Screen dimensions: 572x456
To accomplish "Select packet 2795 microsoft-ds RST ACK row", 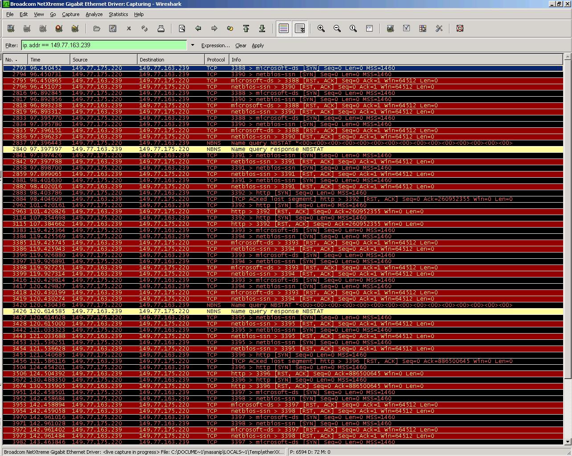I will pos(283,81).
